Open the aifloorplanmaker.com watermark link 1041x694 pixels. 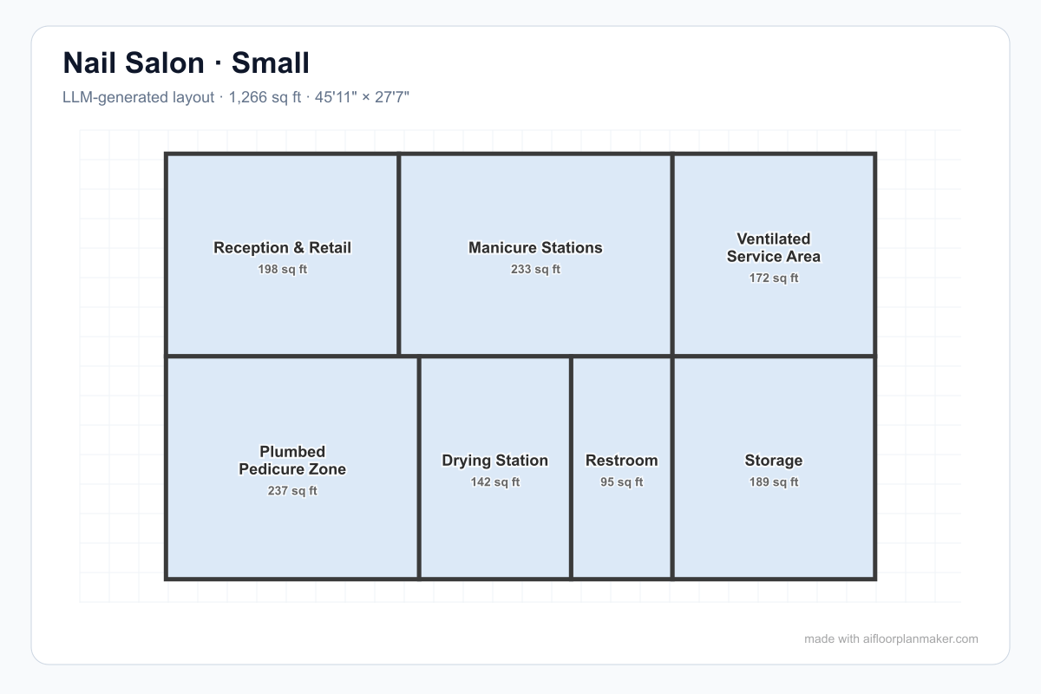pos(891,639)
